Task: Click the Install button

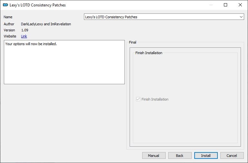Action: [x=206, y=155]
